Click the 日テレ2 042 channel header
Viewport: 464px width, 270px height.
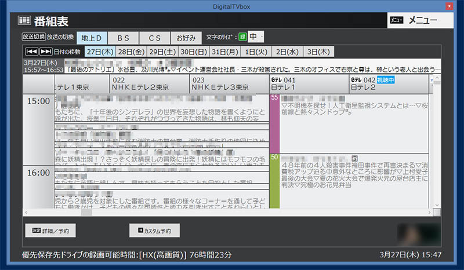pos(389,83)
